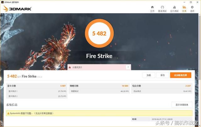This screenshot has width=201, height=127.
Task: Select the 综合测试 10.41 FPS row
Action: pyautogui.click(x=162, y=91)
